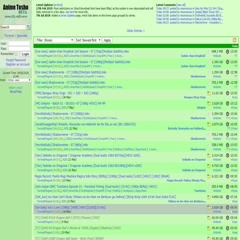Click file icon beside Tsuritama Episode 01
The image size is (240, 240).
coord(209,187)
